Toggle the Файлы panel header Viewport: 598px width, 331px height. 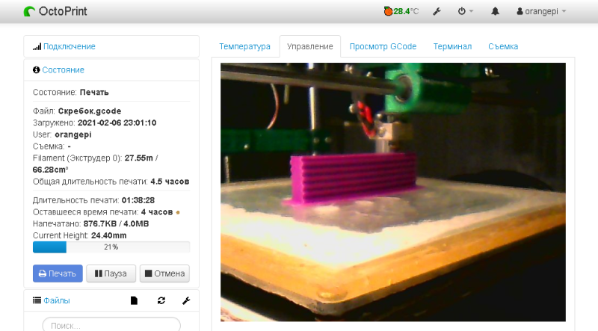57,300
